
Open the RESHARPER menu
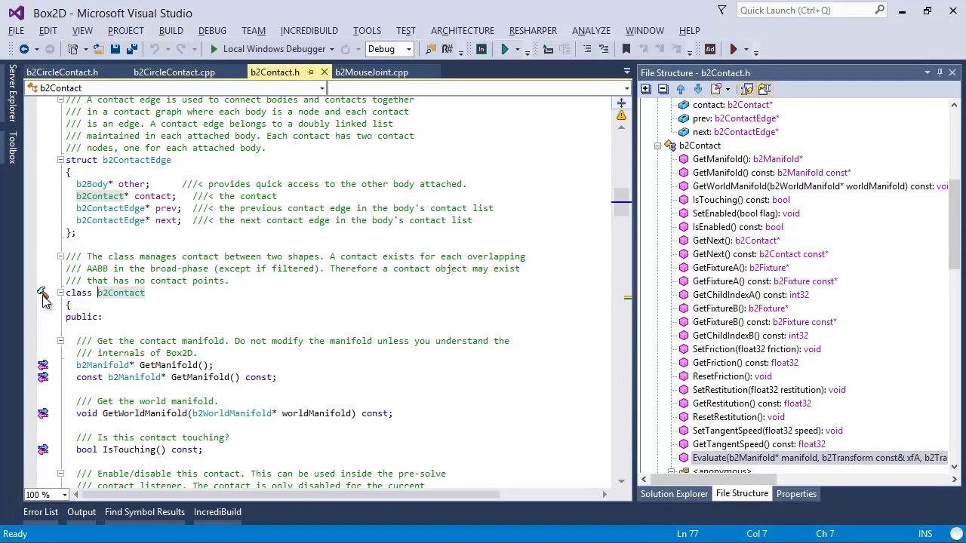pyautogui.click(x=533, y=31)
